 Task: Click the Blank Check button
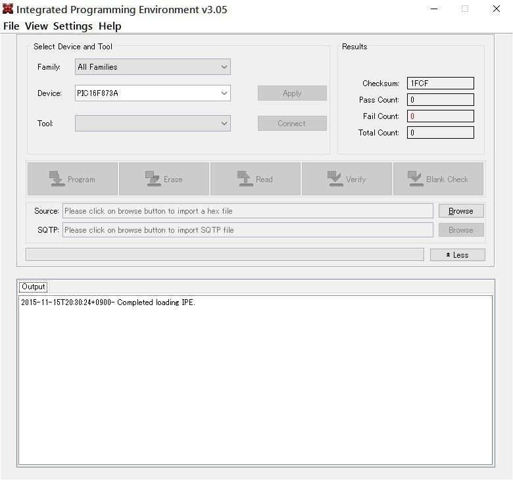pos(438,179)
